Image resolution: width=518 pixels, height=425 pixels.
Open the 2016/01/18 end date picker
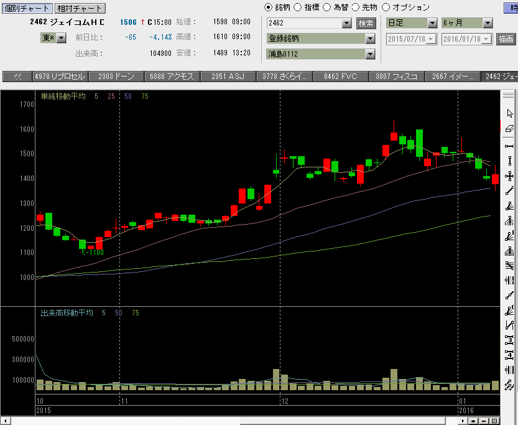(x=486, y=39)
